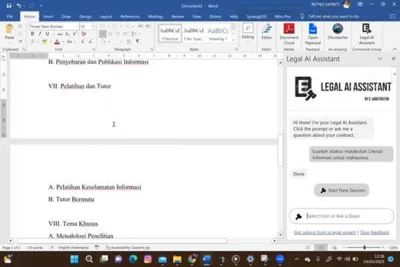This screenshot has width=400, height=267.
Task: Toggle bold formatting
Action: pyautogui.click(x=33, y=34)
